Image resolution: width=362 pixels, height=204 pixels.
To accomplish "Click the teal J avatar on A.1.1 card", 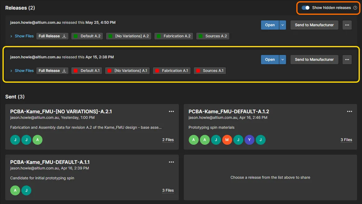I will [26, 190].
